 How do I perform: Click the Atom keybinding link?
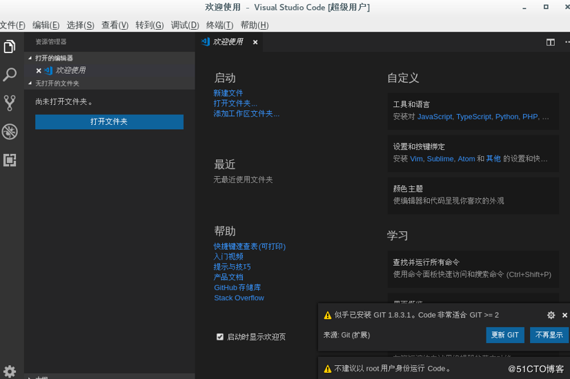tap(466, 159)
